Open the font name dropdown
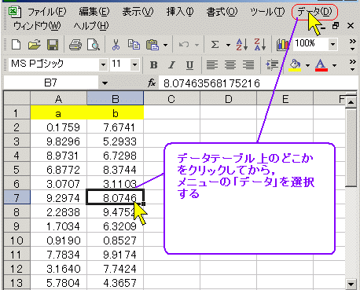 pyautogui.click(x=103, y=64)
